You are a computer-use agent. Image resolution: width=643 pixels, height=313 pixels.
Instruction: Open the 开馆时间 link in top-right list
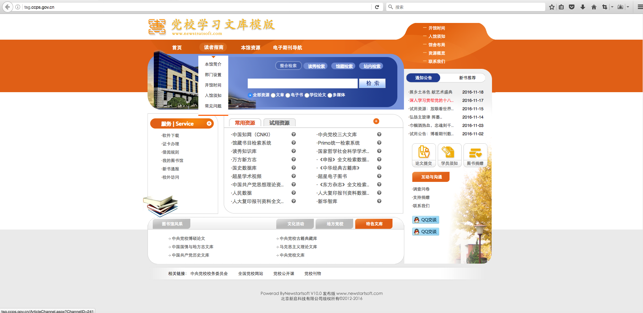437,28
